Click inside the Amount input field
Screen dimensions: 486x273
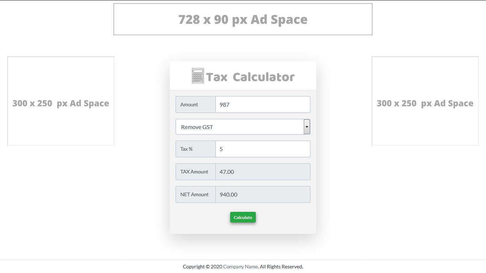point(263,105)
